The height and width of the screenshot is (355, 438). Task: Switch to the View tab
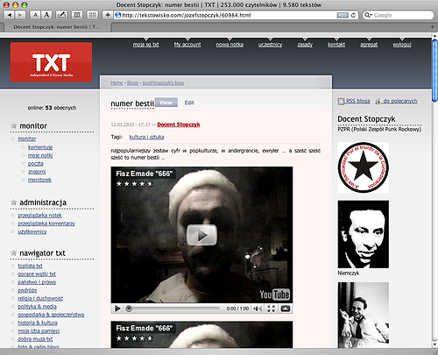point(166,103)
